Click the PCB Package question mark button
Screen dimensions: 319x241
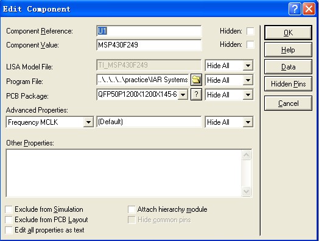[x=196, y=94]
